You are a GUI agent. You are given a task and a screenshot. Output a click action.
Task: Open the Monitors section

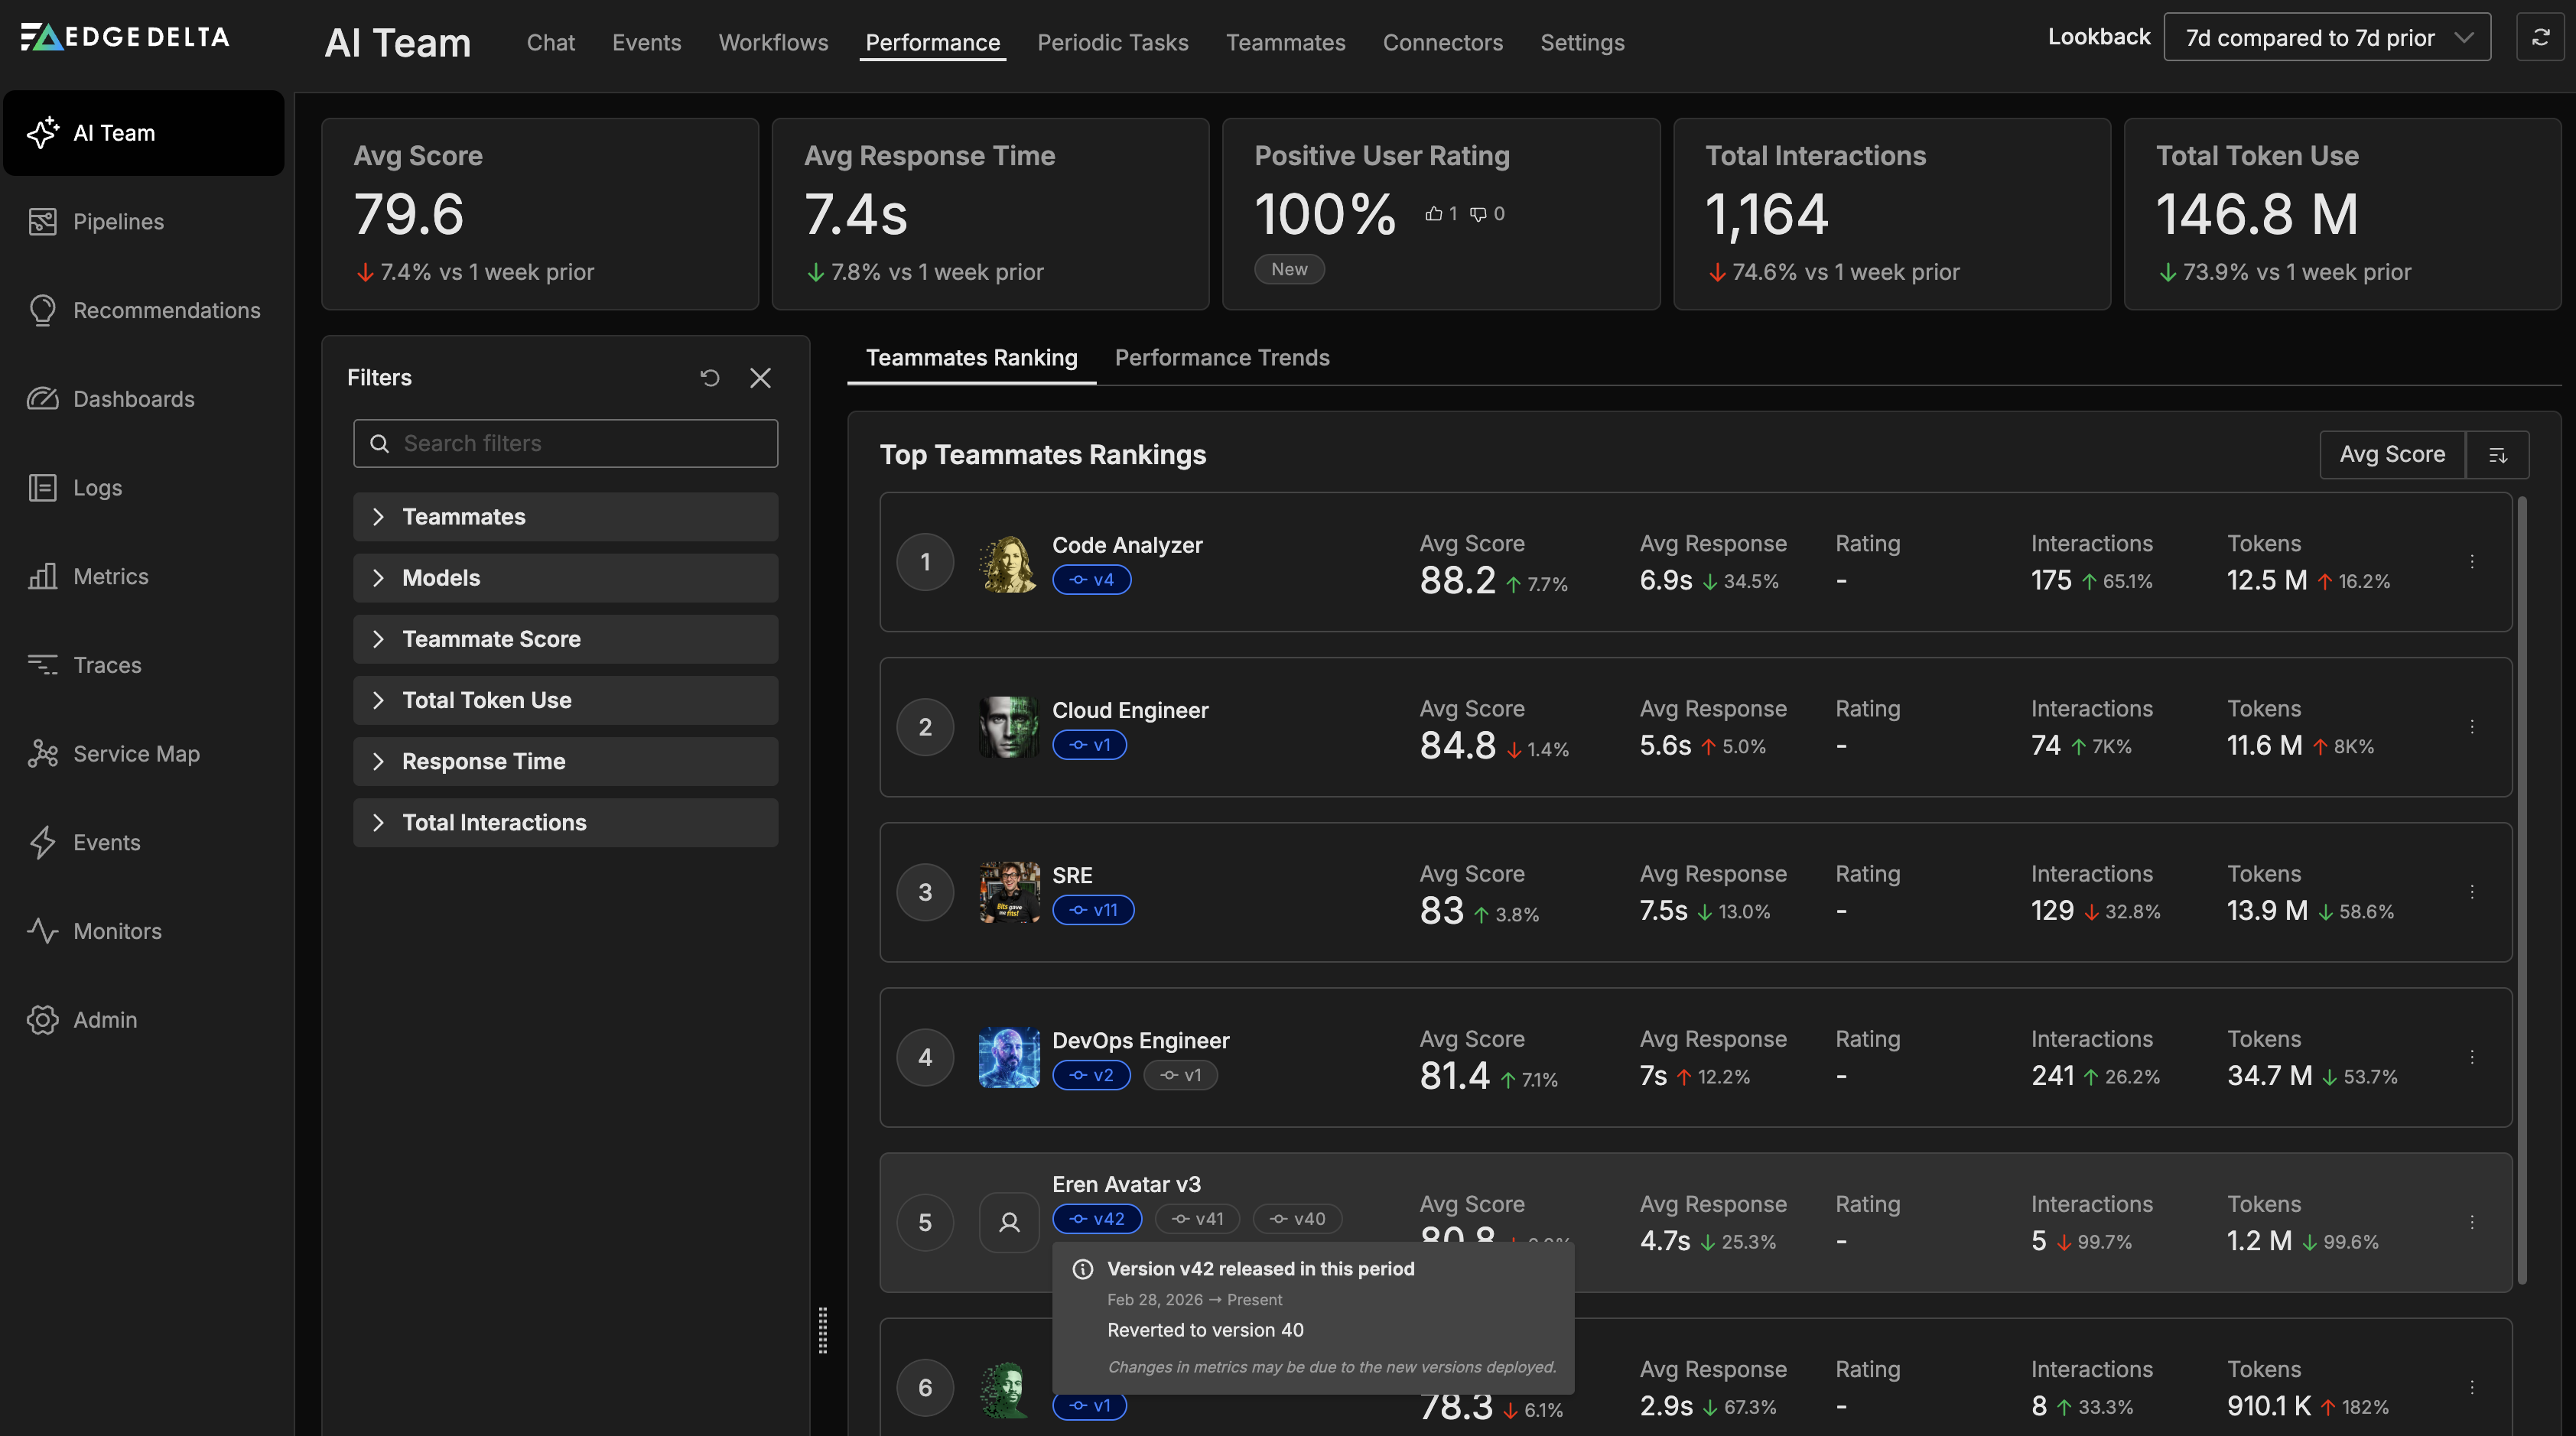click(117, 931)
